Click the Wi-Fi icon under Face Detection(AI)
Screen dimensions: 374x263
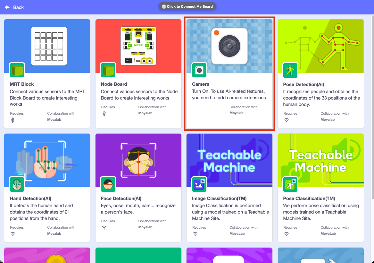pyautogui.click(x=104, y=228)
